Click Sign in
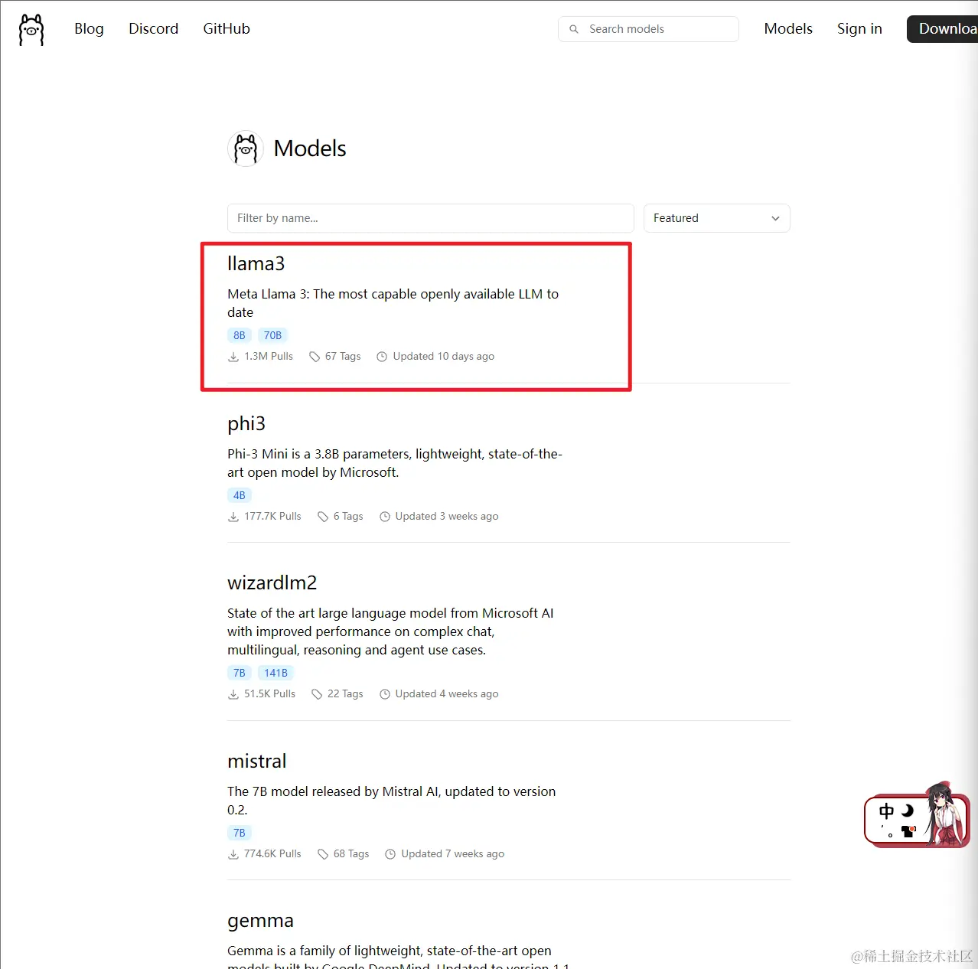The image size is (978, 969). (x=859, y=29)
